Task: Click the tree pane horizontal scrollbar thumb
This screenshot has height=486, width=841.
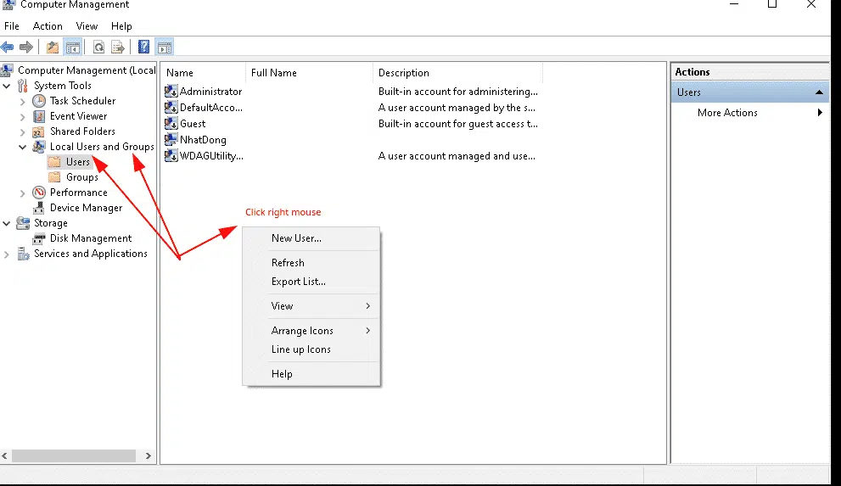Action: [74, 456]
